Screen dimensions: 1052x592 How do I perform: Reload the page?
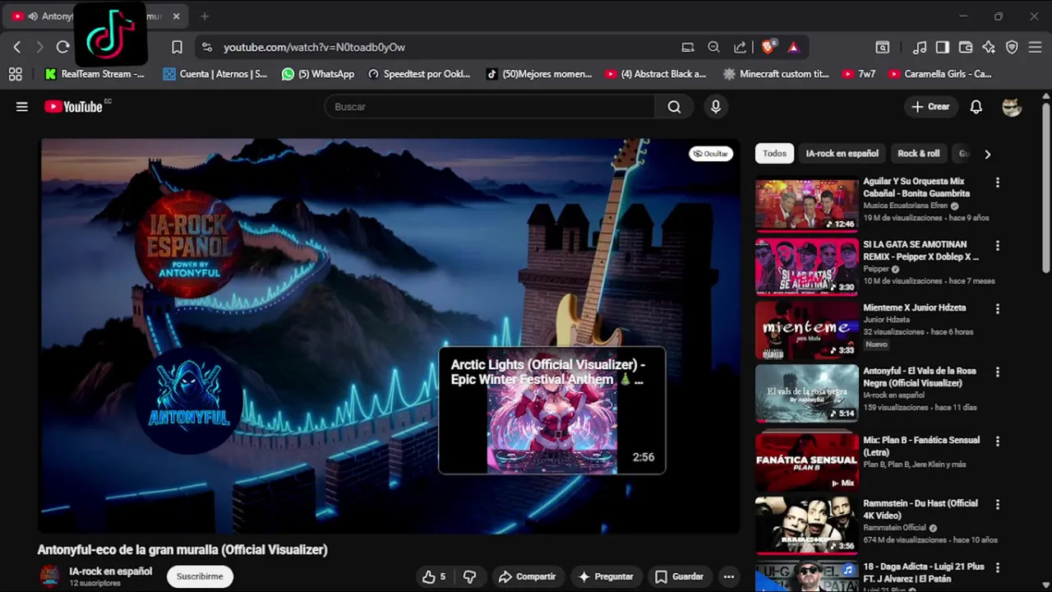click(62, 47)
